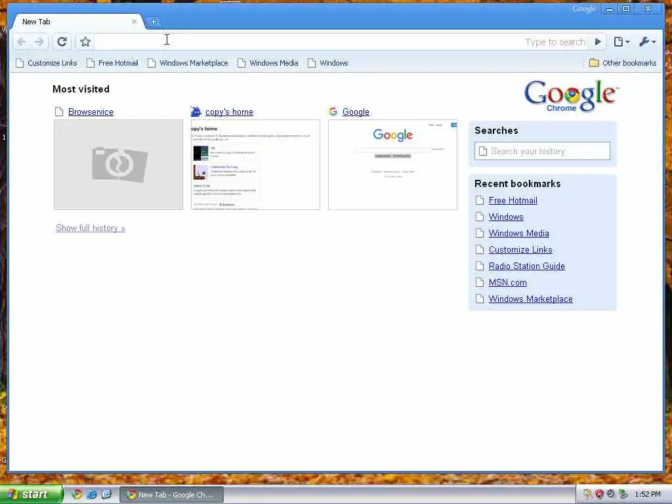Viewport: 672px width, 504px height.
Task: Click the Back navigation arrow
Action: 22,41
